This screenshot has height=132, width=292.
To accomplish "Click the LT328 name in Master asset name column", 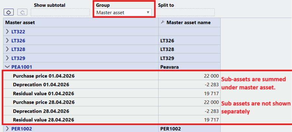I will click(167, 49).
